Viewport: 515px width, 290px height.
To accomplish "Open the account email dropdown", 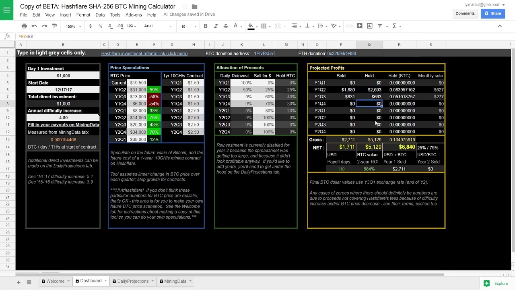I will [484, 5].
